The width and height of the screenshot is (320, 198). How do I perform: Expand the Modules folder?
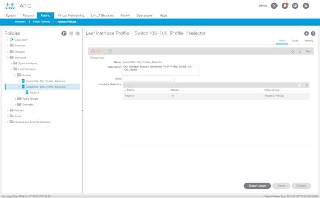point(8,52)
